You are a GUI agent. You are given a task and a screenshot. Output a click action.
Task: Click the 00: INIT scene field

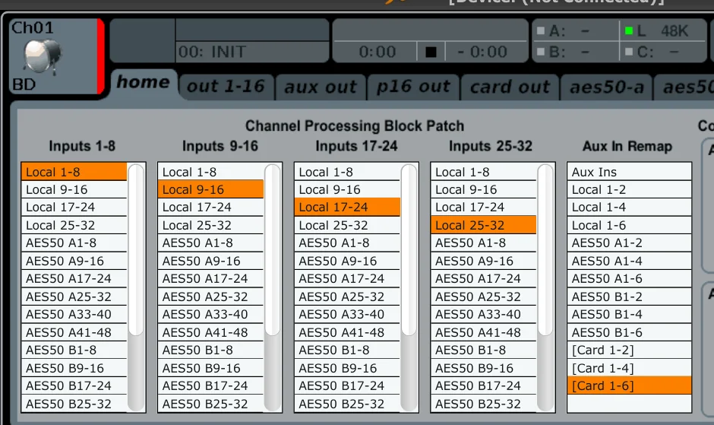point(252,52)
